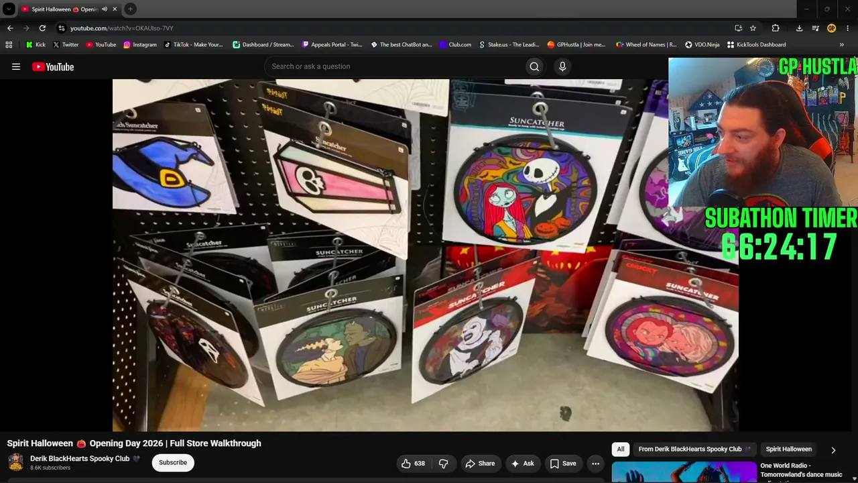This screenshot has width=858, height=483.
Task: Open the "One World Radio" video title
Action: pyautogui.click(x=801, y=470)
